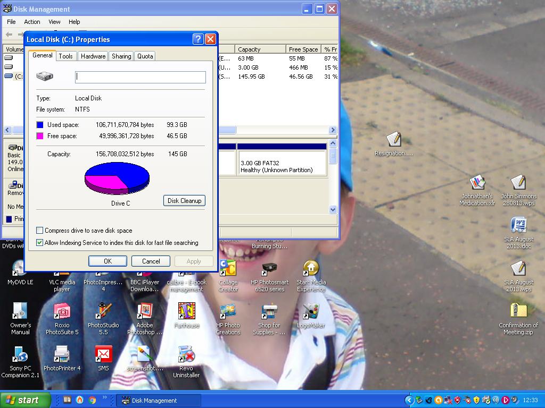Click the Disk Management taskbar button
This screenshot has width=545, height=408.
tap(158, 401)
